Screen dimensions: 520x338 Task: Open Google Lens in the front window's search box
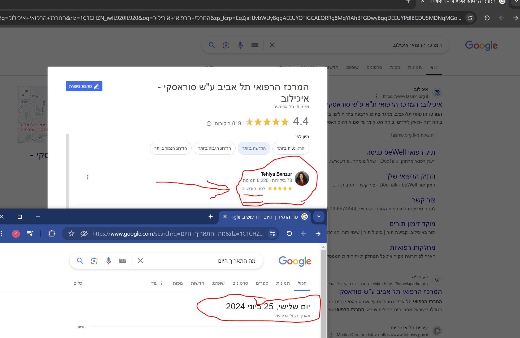coord(94,261)
